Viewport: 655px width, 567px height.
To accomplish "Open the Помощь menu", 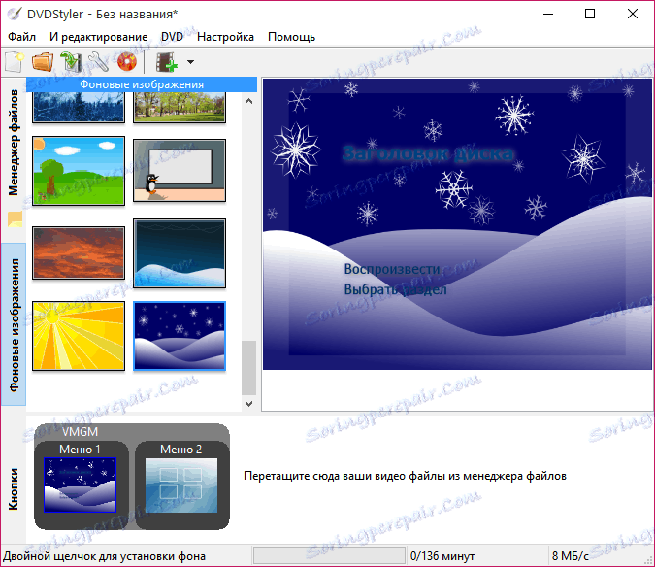I will 291,37.
